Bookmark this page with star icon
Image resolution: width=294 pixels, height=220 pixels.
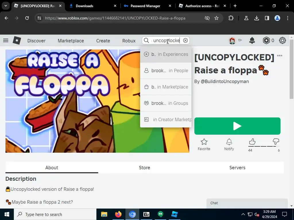[x=216, y=18]
